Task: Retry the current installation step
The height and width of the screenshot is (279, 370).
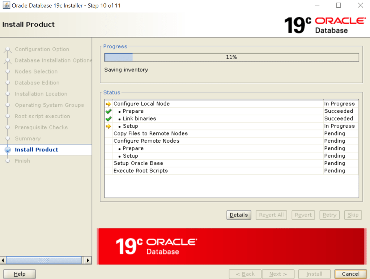Action: pos(329,215)
